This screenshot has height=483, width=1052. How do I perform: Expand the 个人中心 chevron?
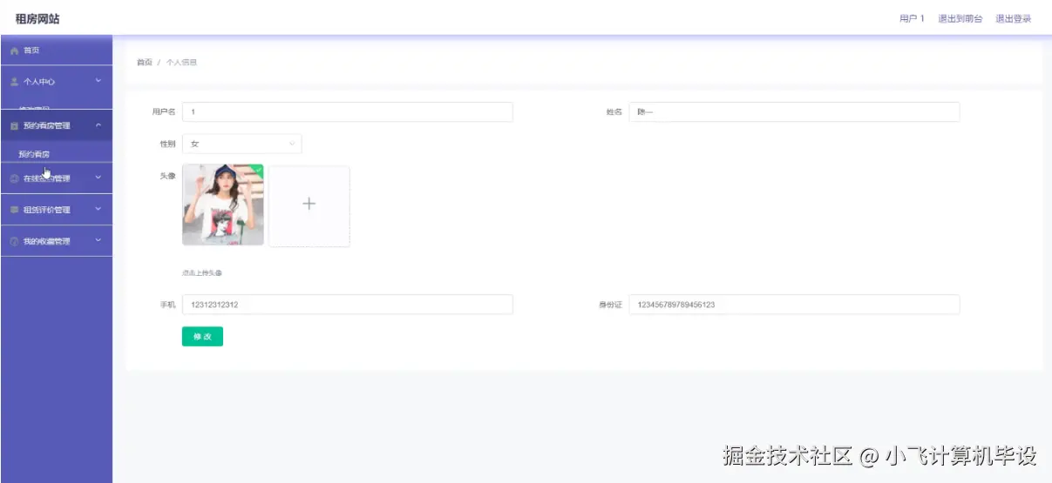click(98, 81)
